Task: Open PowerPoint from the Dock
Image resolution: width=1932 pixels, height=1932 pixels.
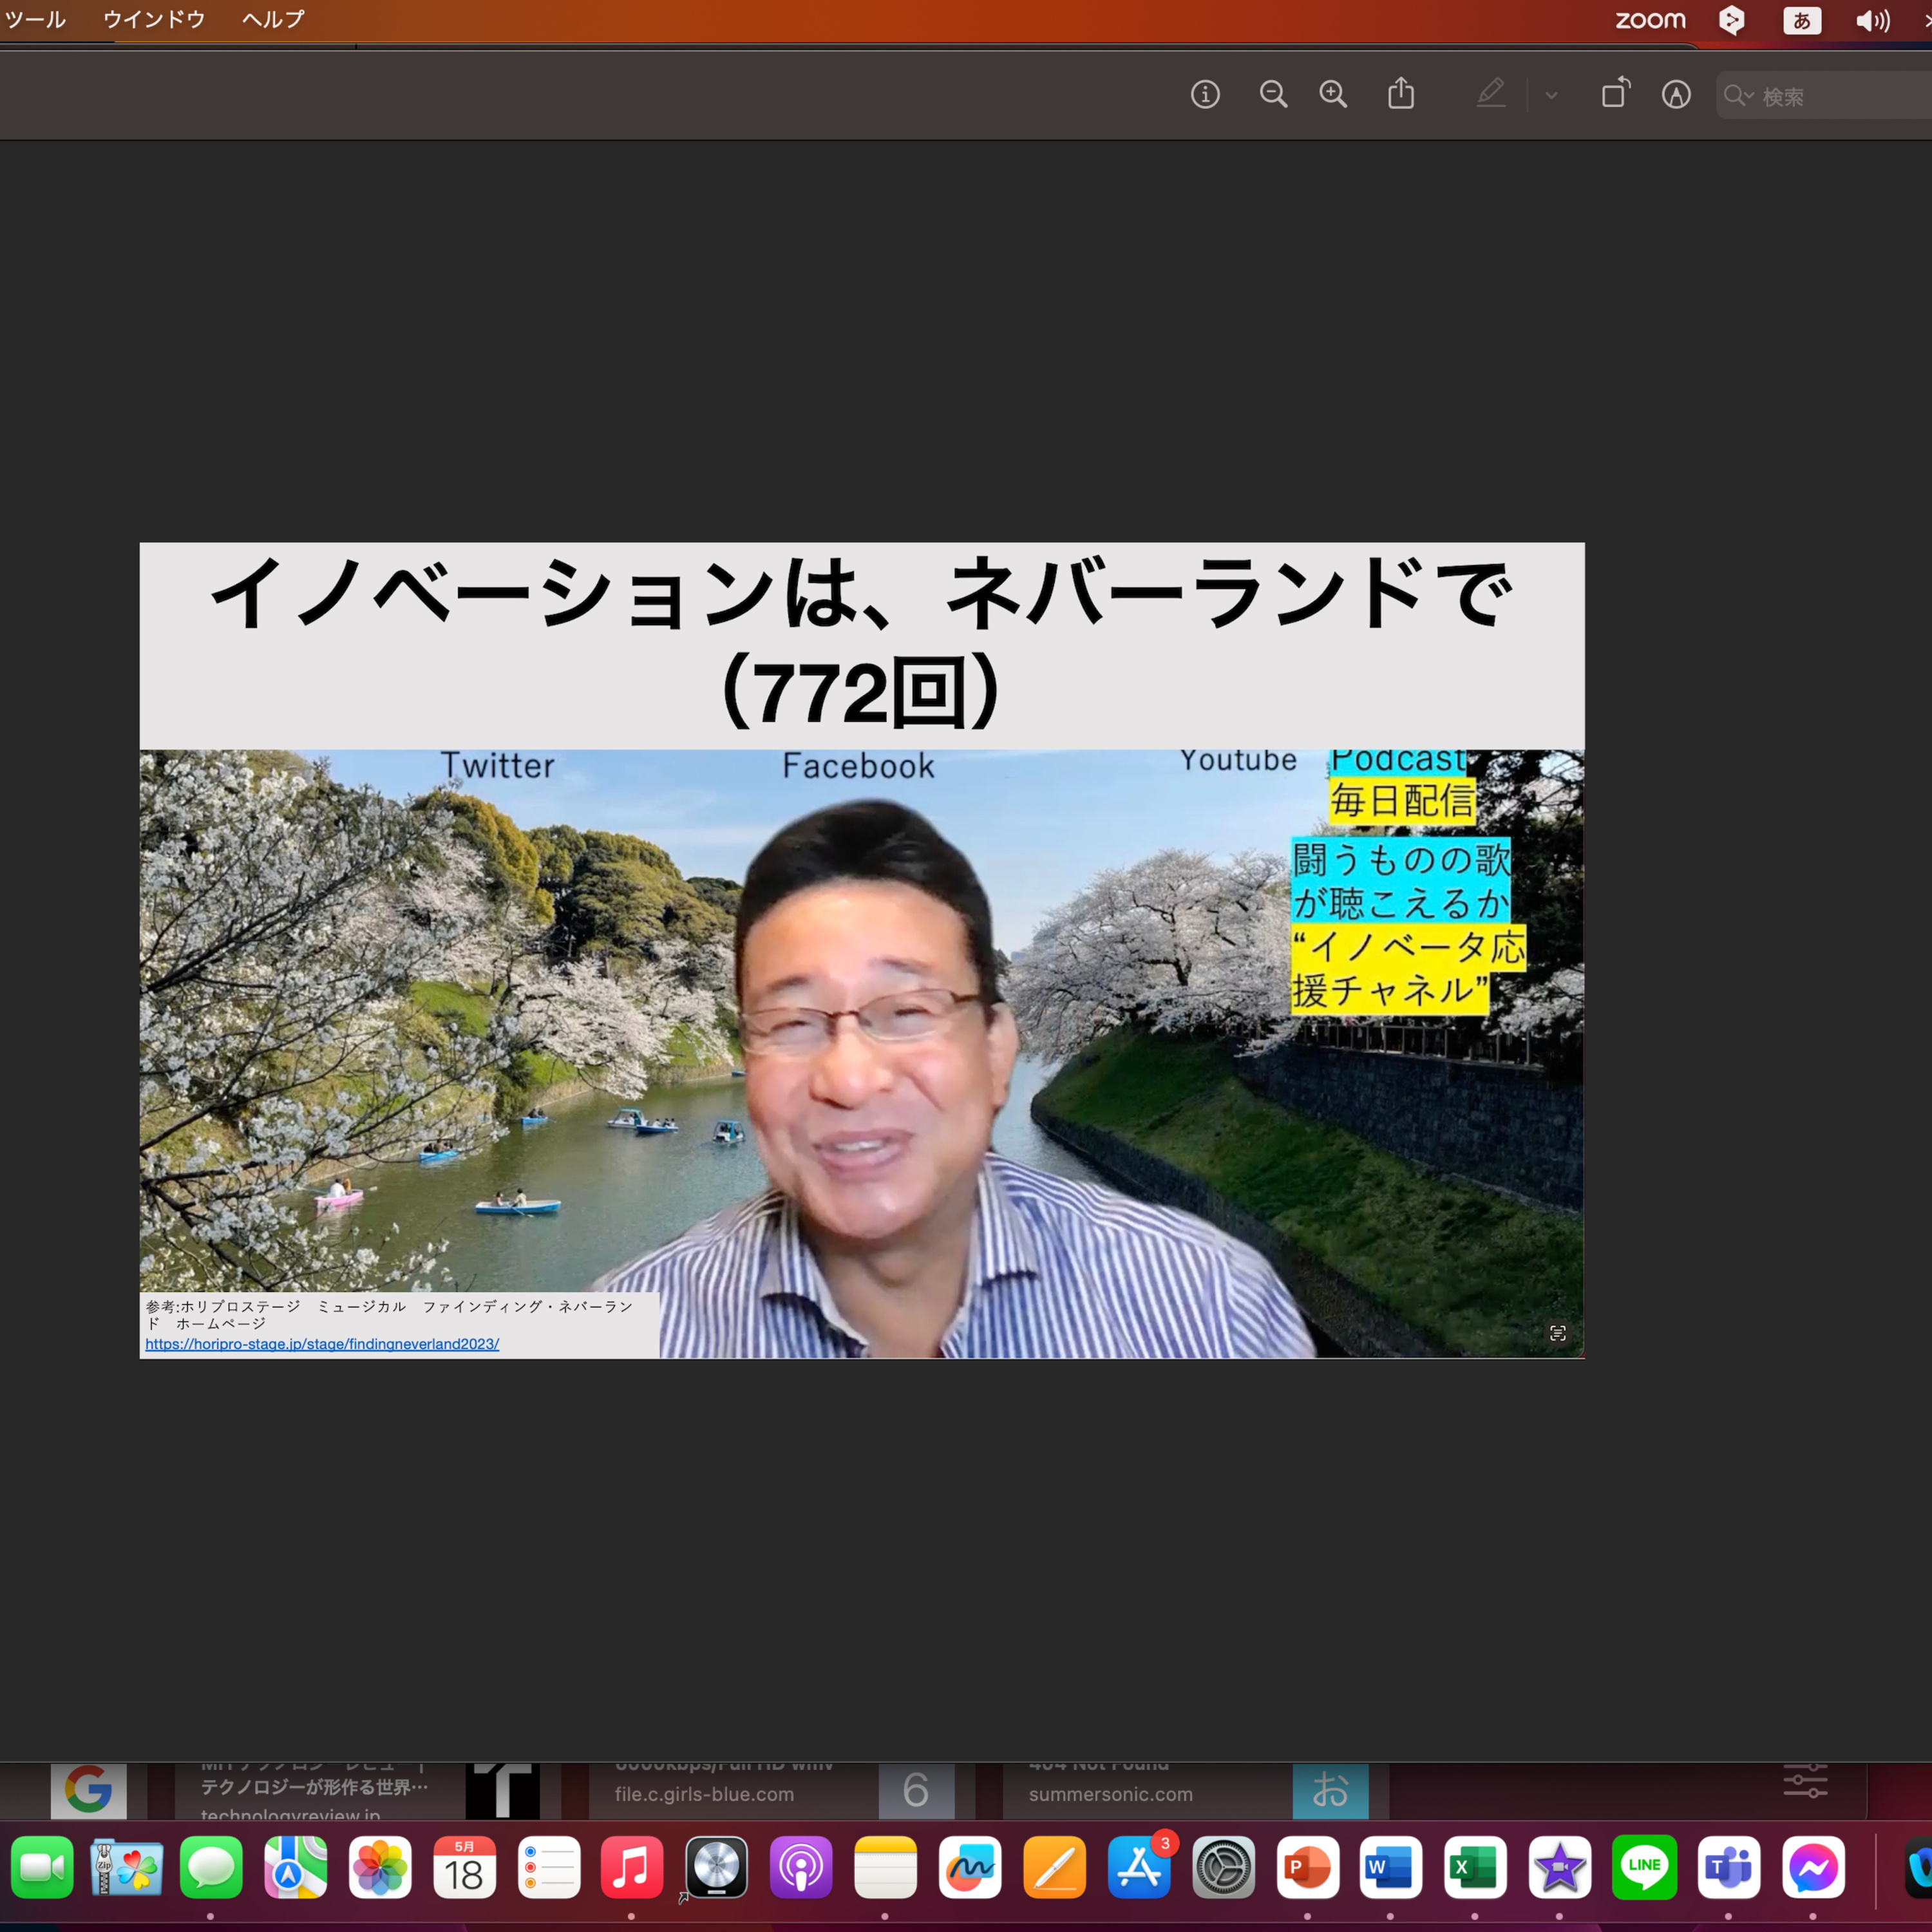Action: click(x=1307, y=1867)
